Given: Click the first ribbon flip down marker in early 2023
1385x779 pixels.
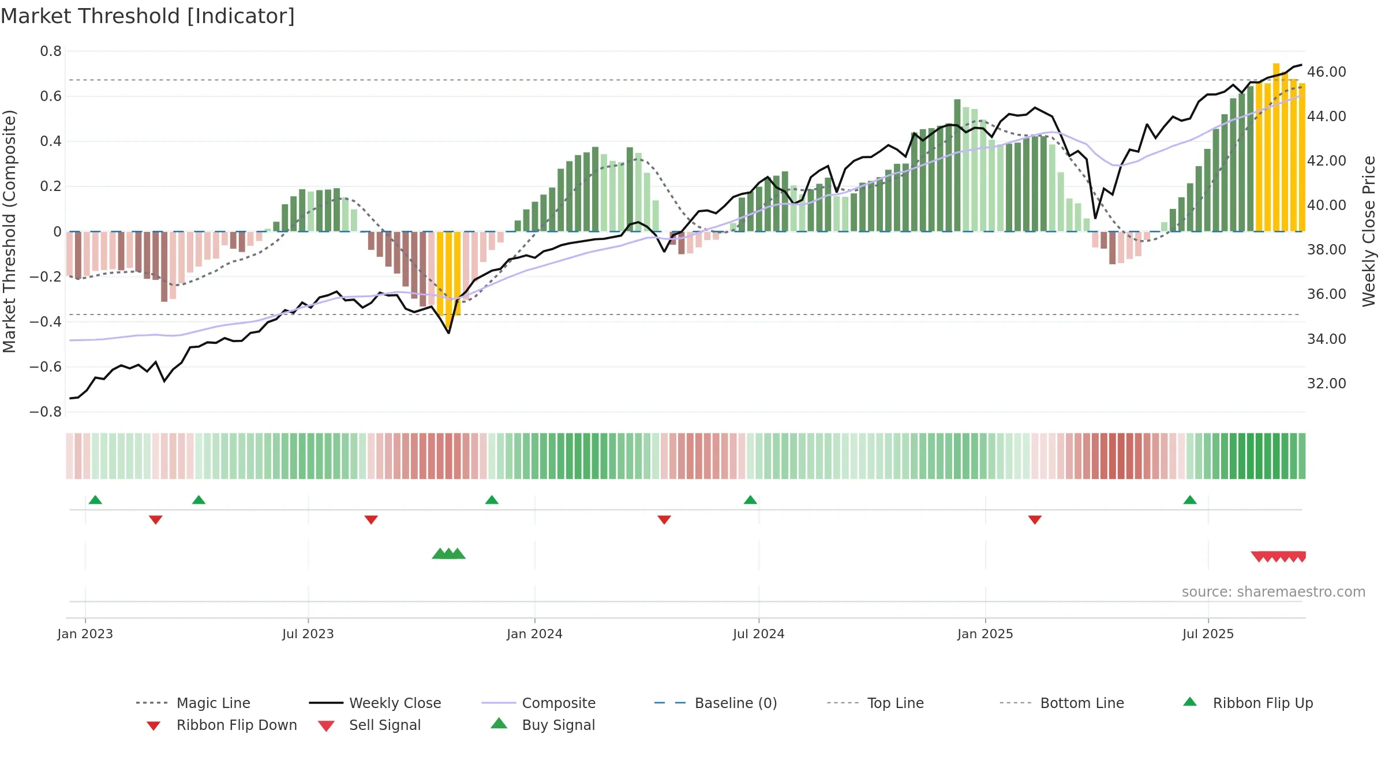Looking at the screenshot, I should tap(156, 520).
